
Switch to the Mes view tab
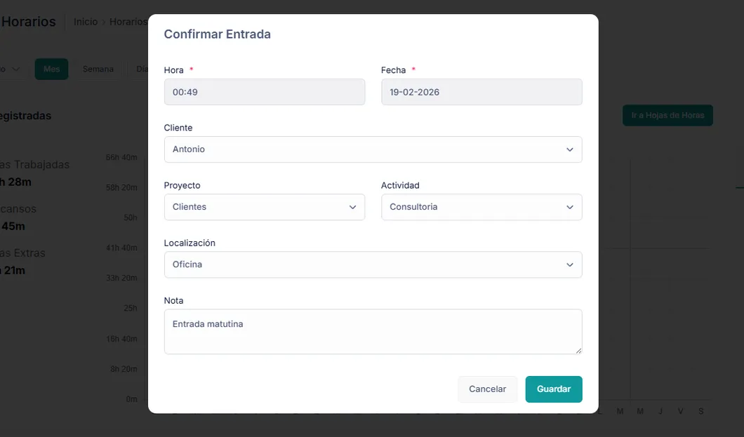[x=51, y=69]
